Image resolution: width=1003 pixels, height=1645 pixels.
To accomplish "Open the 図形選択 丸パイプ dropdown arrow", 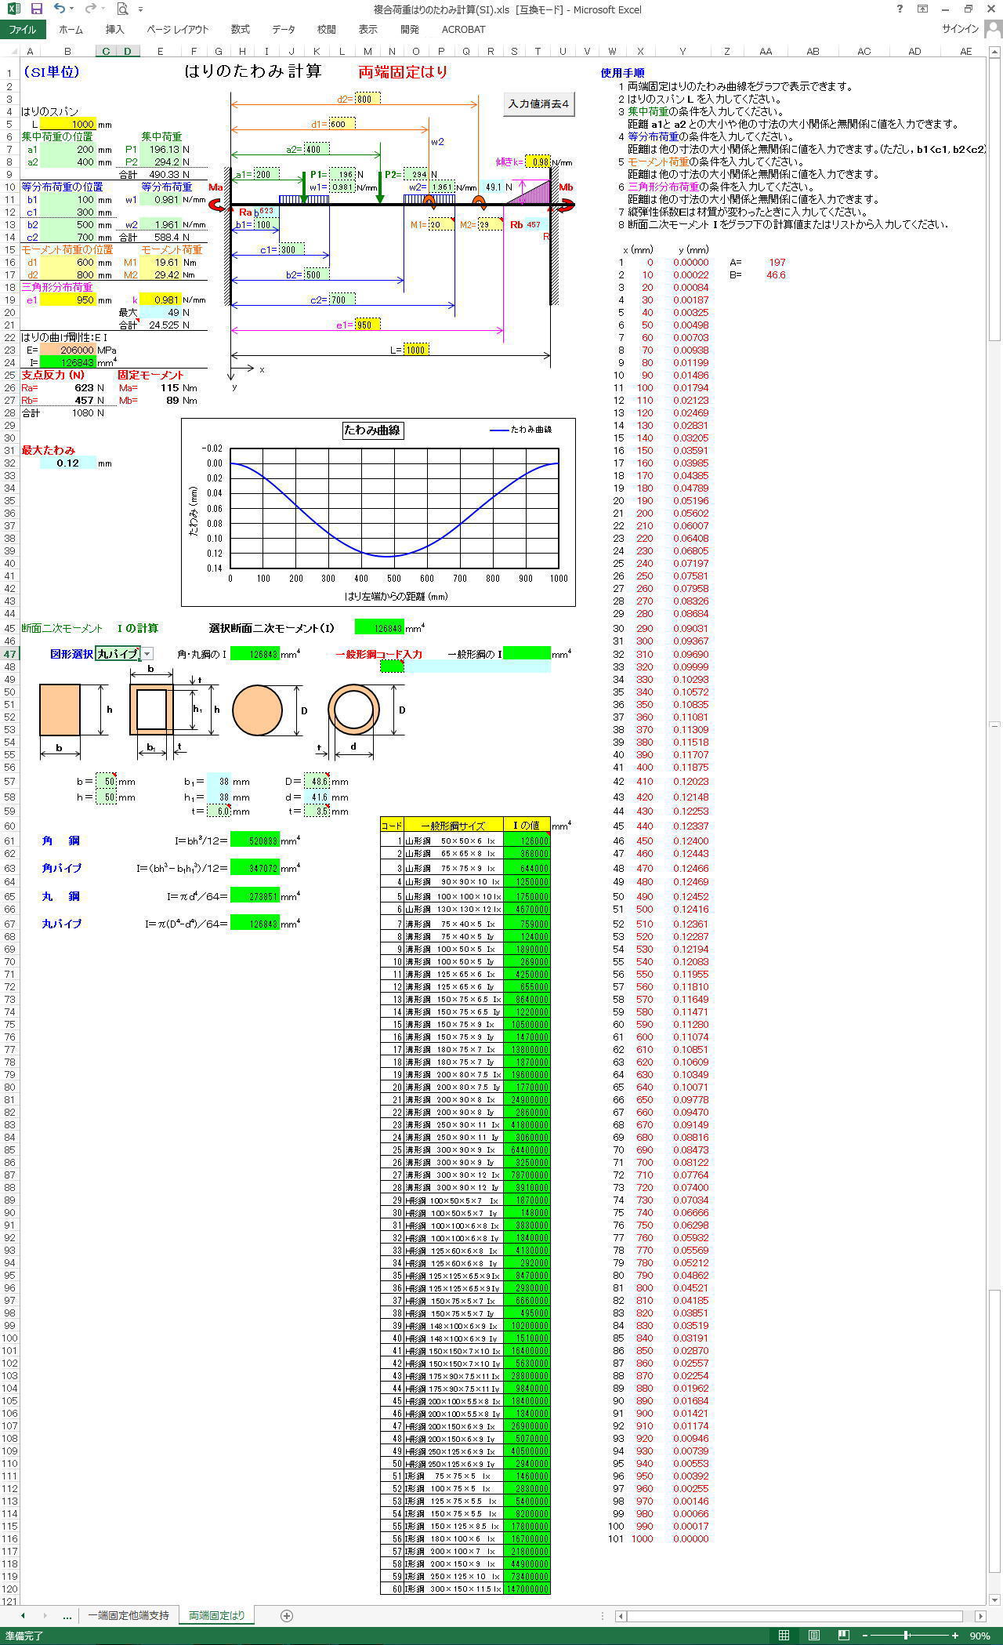I will pyautogui.click(x=147, y=653).
